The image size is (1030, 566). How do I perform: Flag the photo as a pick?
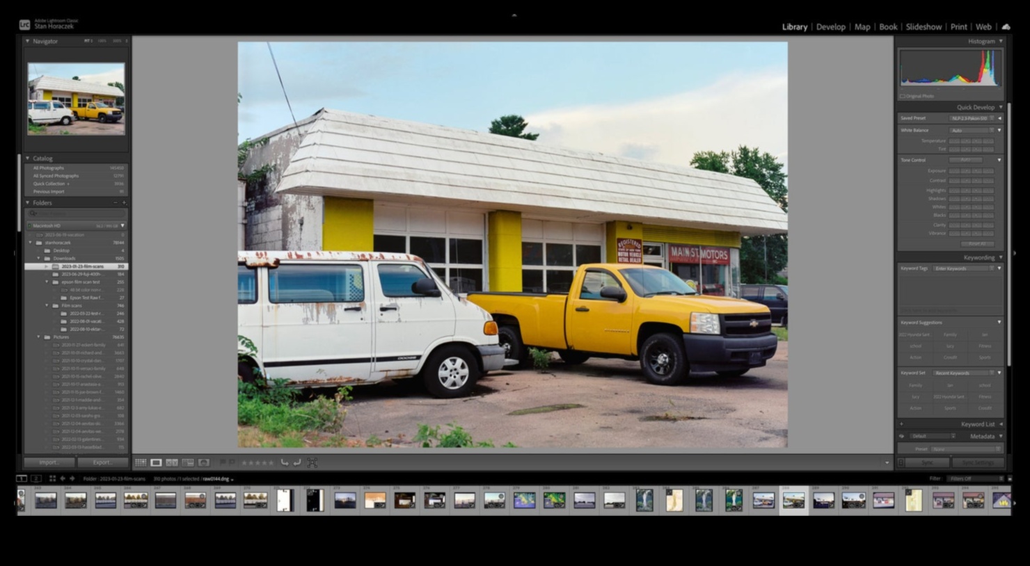point(222,462)
